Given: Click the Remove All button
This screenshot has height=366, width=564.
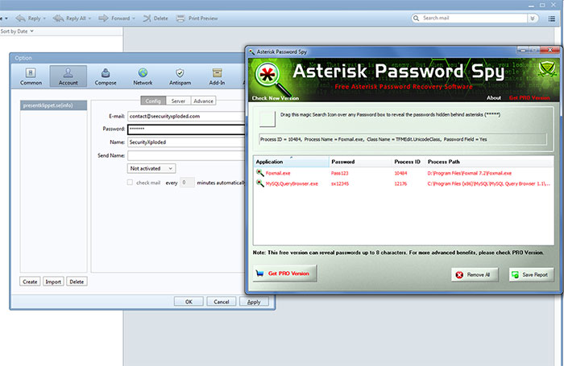Looking at the screenshot, I should point(475,274).
